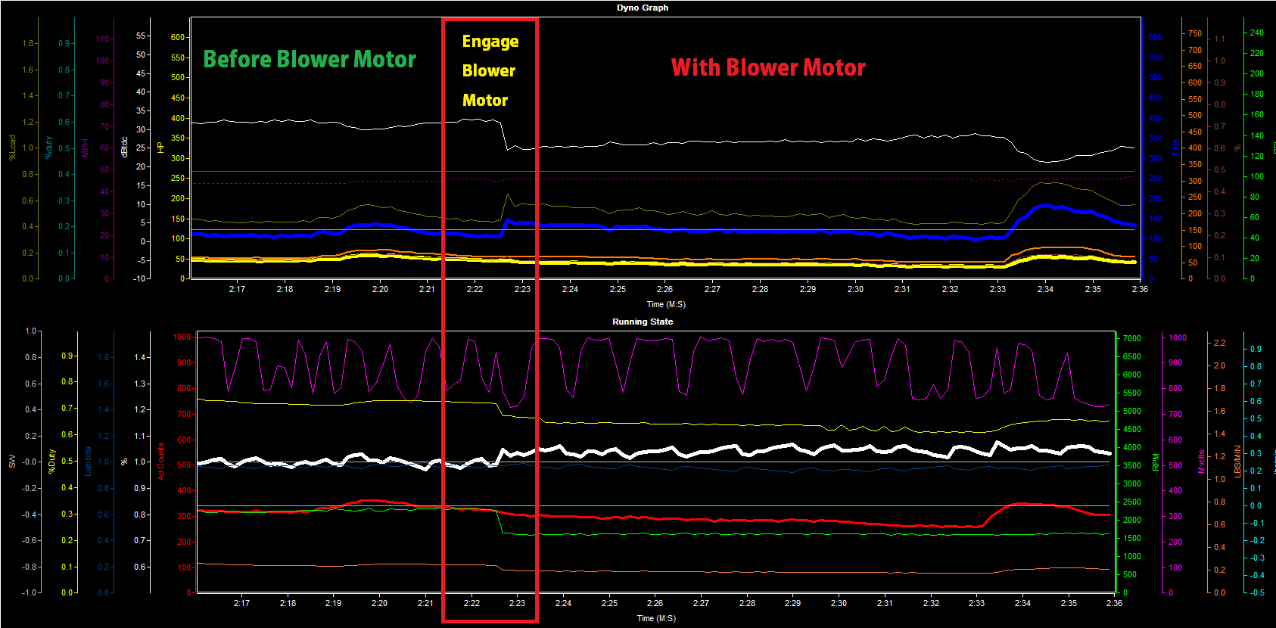
Task: Select the %Load axis label
Action: 12,148
